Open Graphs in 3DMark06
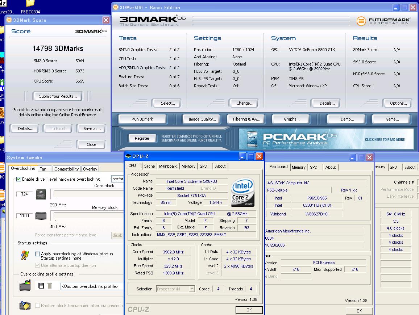The image size is (419, 315). [x=291, y=119]
